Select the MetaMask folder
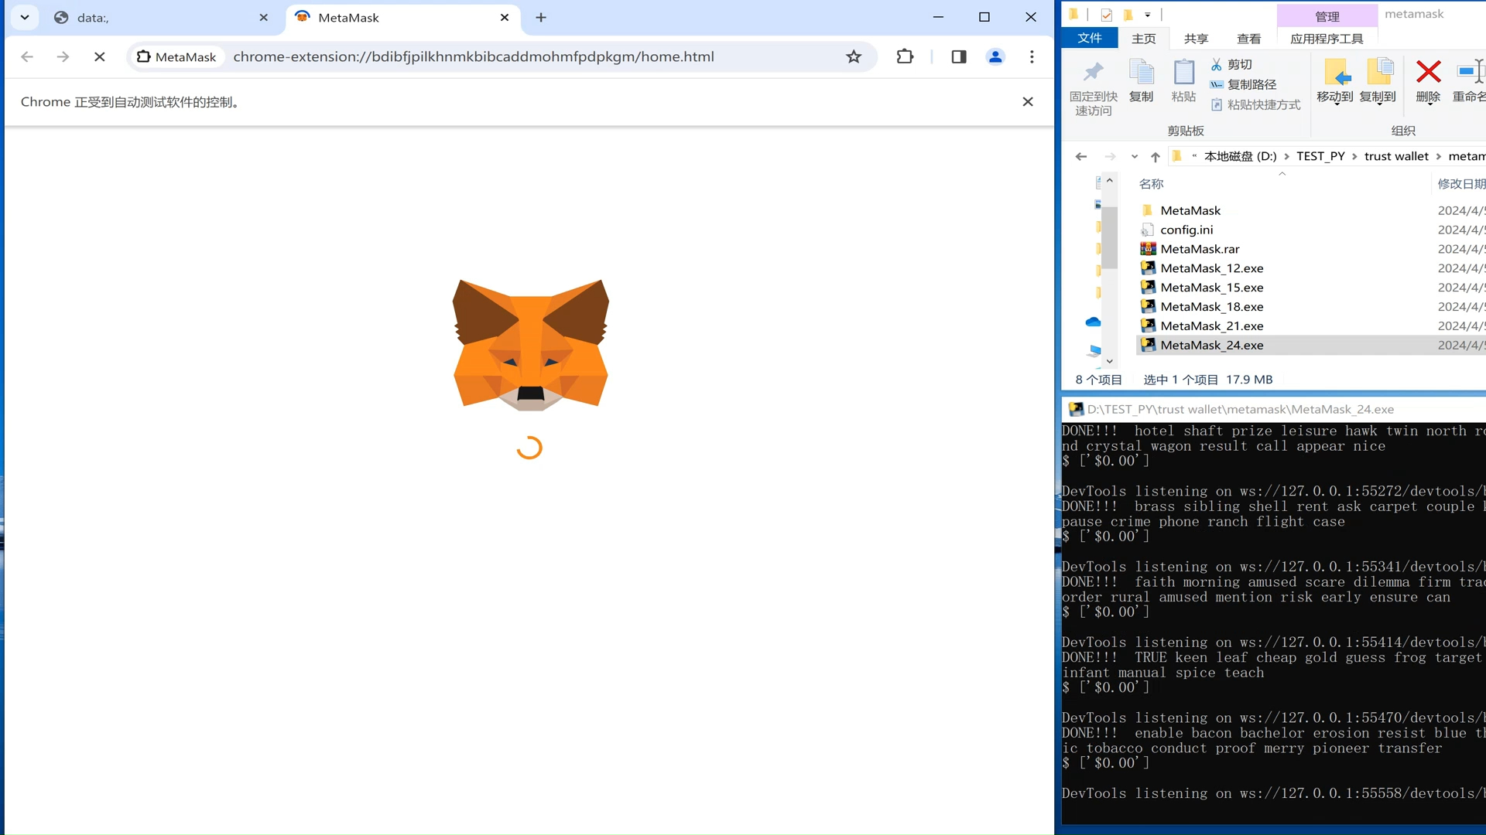 [1190, 210]
